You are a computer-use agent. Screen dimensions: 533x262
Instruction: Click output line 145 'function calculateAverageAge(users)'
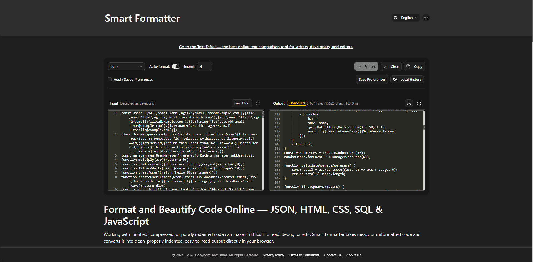coord(320,165)
